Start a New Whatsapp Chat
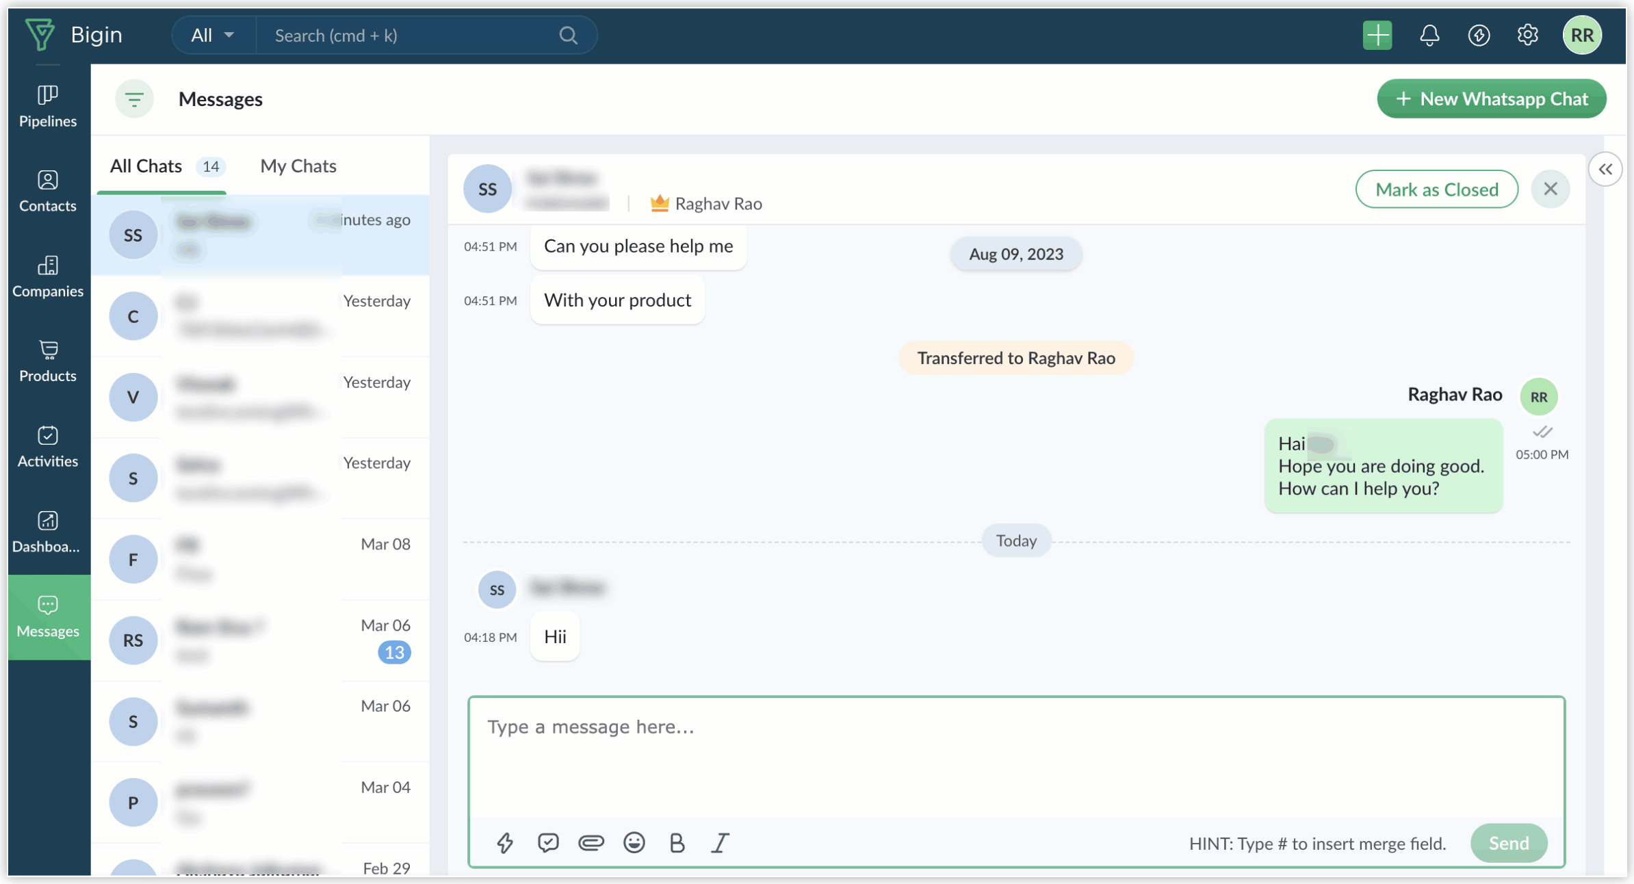Screen dimensions: 1634x884 [1492, 99]
